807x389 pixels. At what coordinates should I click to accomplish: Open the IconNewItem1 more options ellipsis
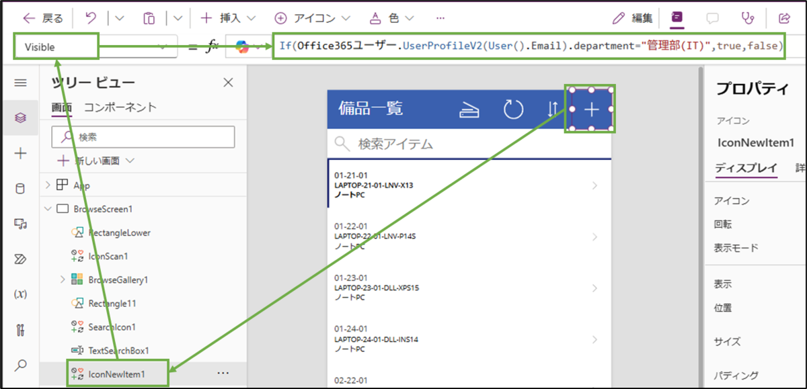(223, 373)
